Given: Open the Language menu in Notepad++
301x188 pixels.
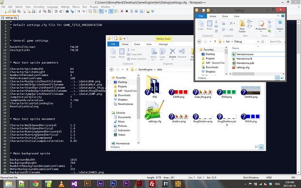Looking at the screenshot, I should (52, 7).
